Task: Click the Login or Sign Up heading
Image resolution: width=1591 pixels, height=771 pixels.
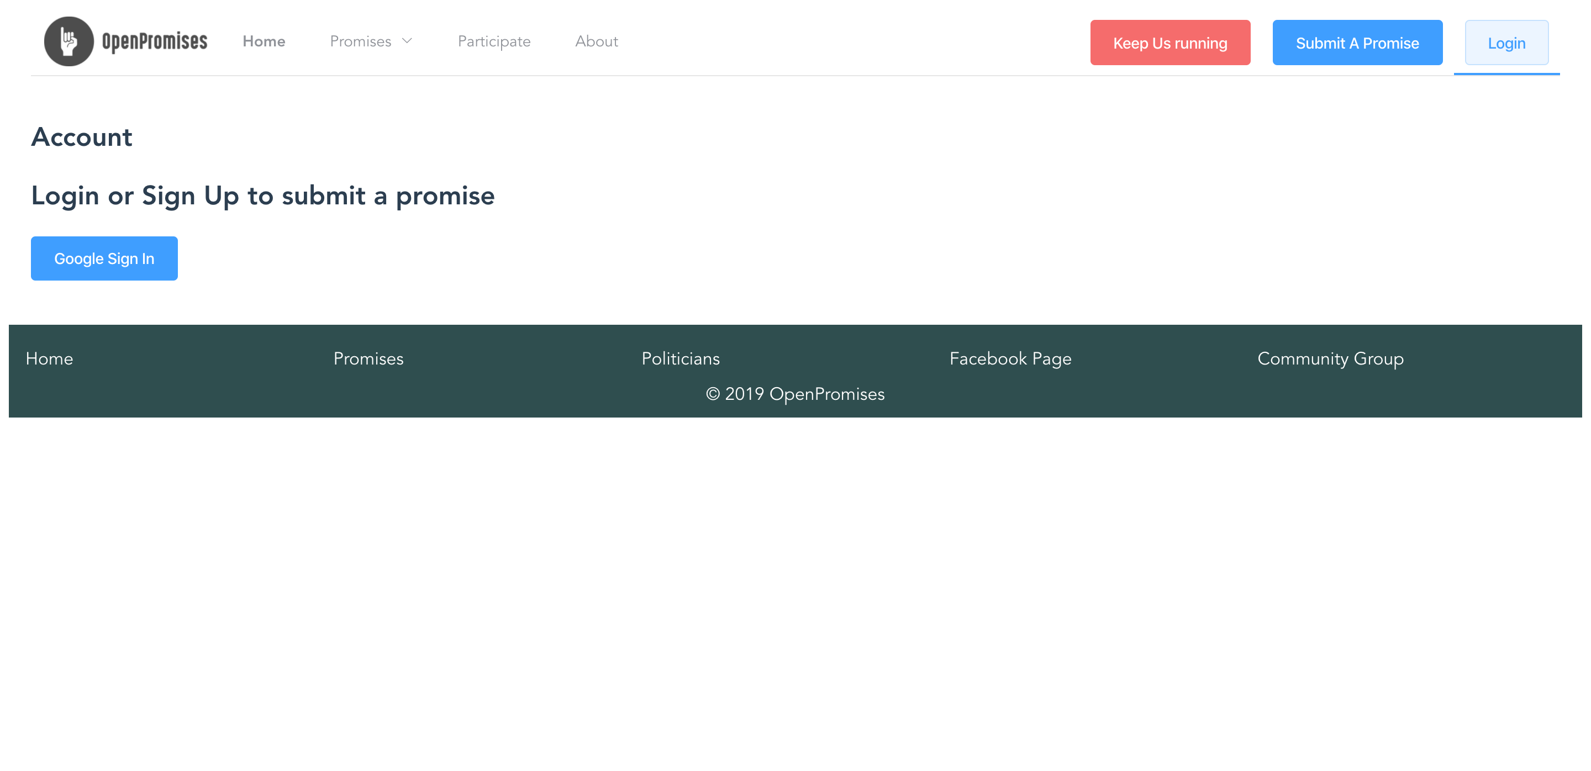Action: (x=262, y=195)
